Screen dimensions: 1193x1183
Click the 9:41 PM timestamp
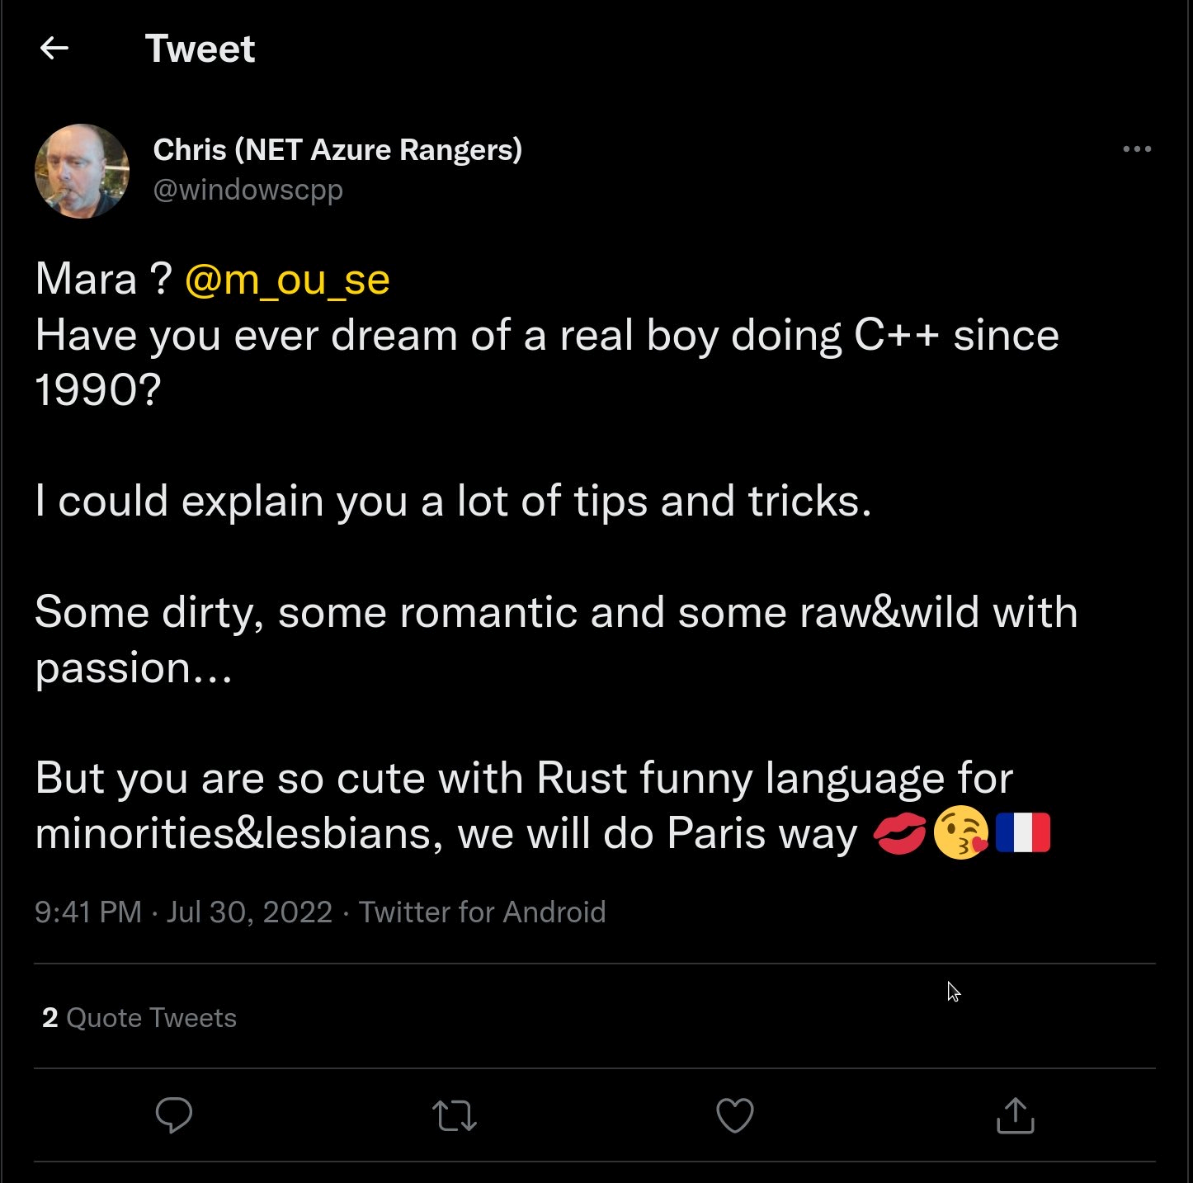coord(88,912)
